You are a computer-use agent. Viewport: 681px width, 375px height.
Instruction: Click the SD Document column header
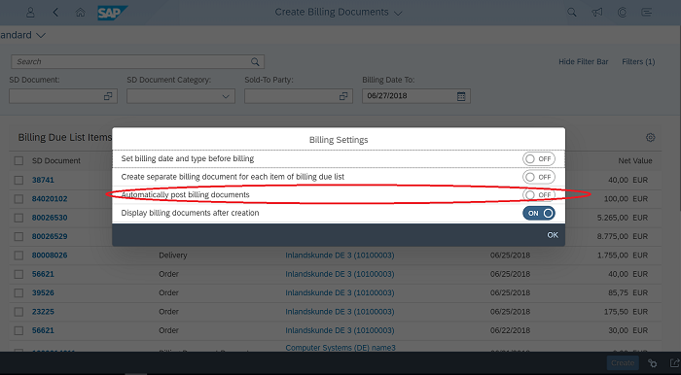(56, 161)
